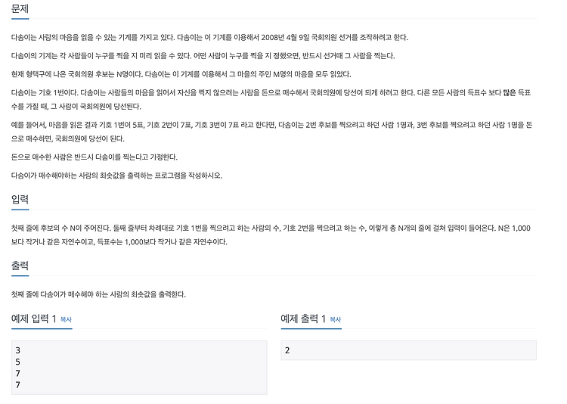Click the number 2 in sample output box

coord(287,350)
